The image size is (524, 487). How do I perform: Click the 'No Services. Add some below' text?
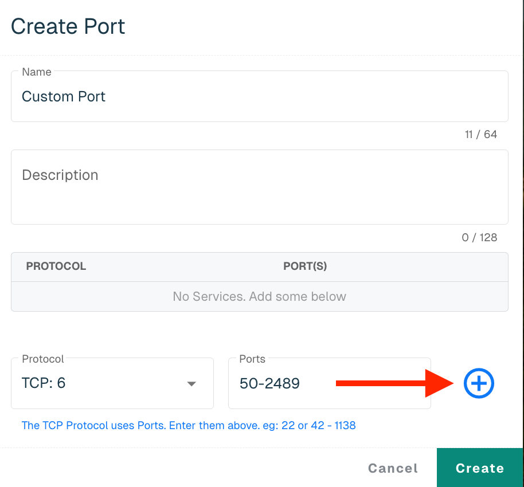259,296
